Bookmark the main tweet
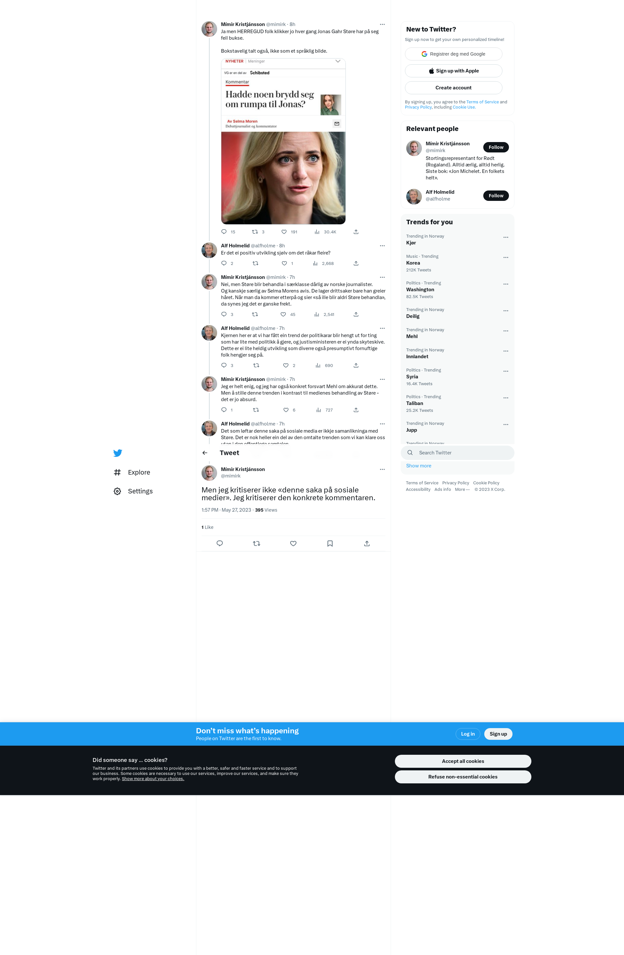The width and height of the screenshot is (624, 955). tap(330, 543)
